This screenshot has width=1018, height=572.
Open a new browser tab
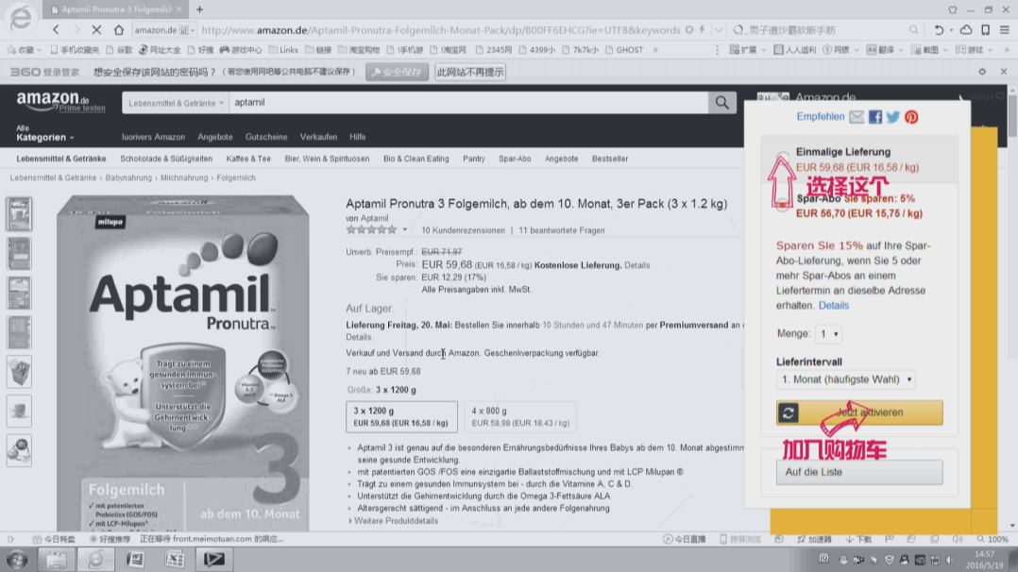199,9
